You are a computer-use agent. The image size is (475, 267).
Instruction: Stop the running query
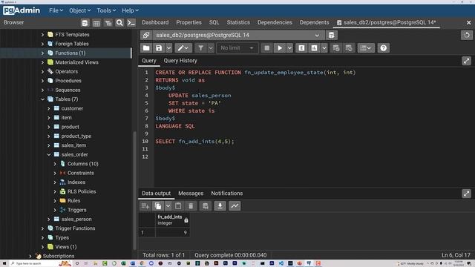point(267,47)
